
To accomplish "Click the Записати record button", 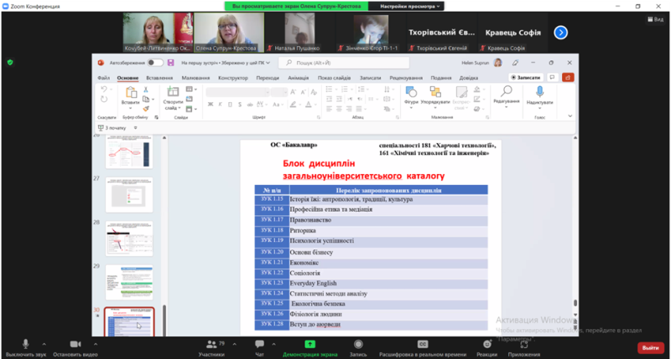I will [527, 77].
